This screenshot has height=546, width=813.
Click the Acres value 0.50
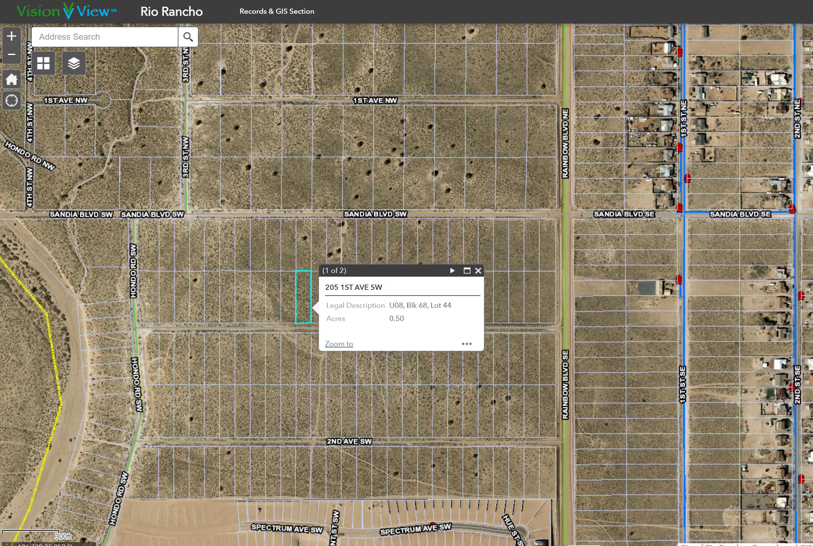[396, 318]
